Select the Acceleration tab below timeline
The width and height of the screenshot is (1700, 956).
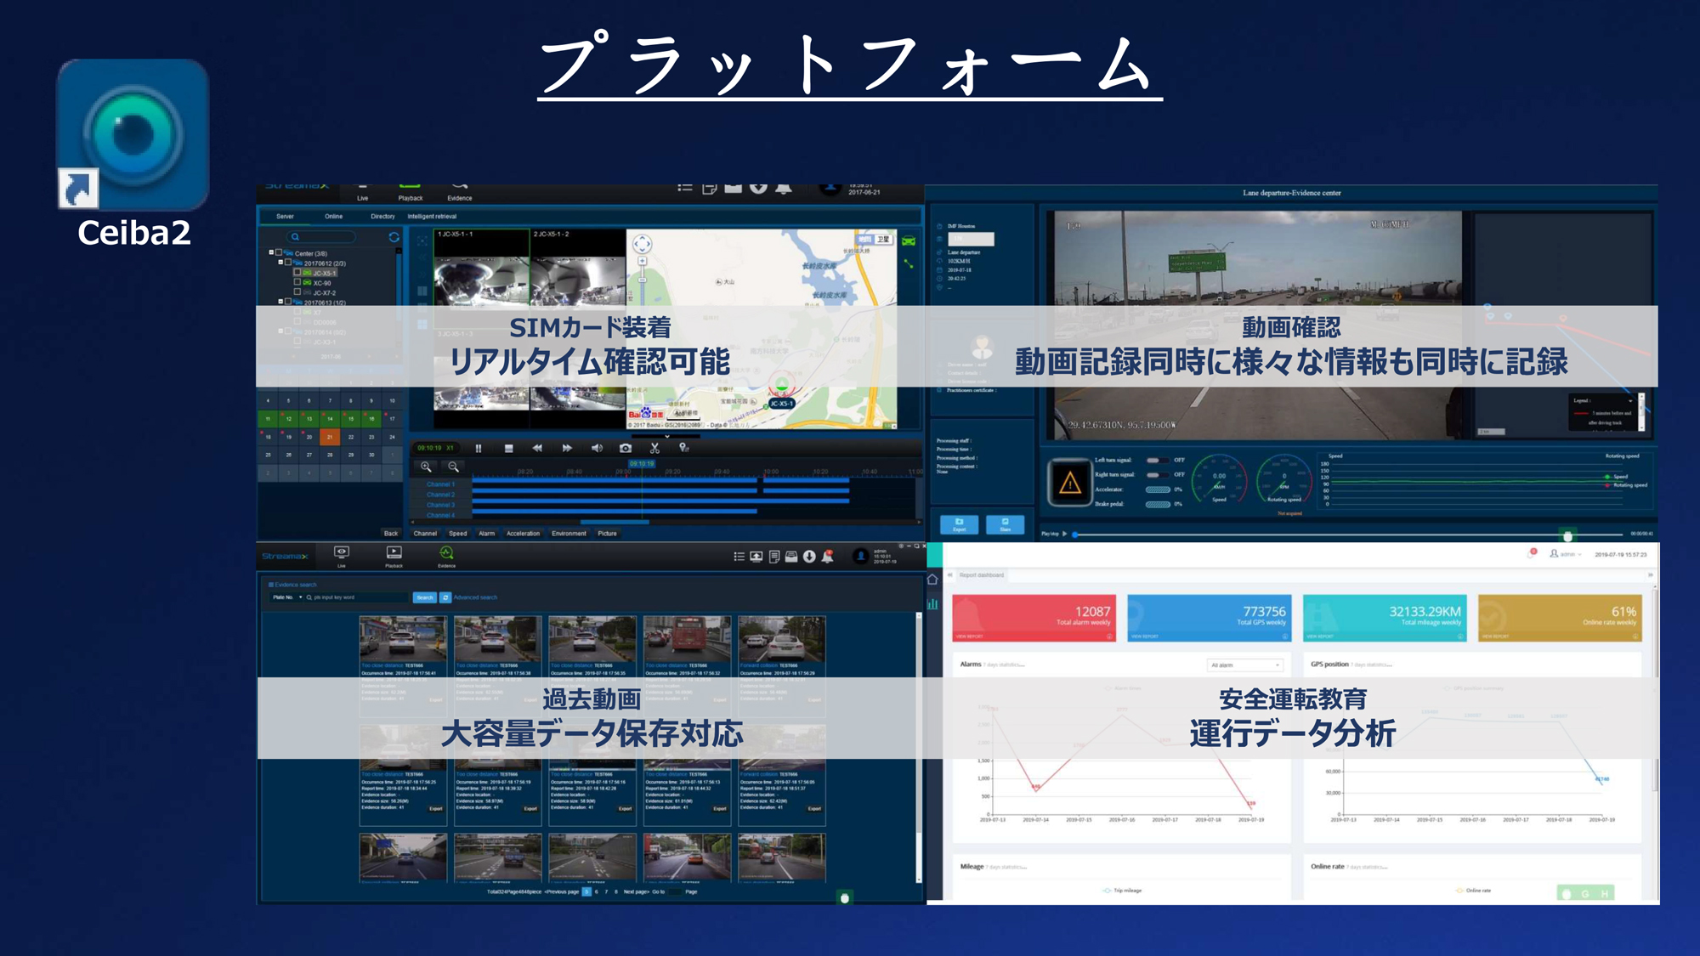tap(523, 534)
